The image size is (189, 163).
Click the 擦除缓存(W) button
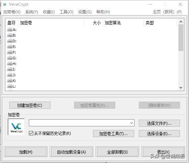(159, 105)
